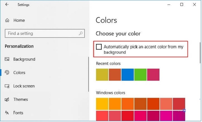Pick the blue recent color swatch
The image size is (202, 122).
pos(128,75)
